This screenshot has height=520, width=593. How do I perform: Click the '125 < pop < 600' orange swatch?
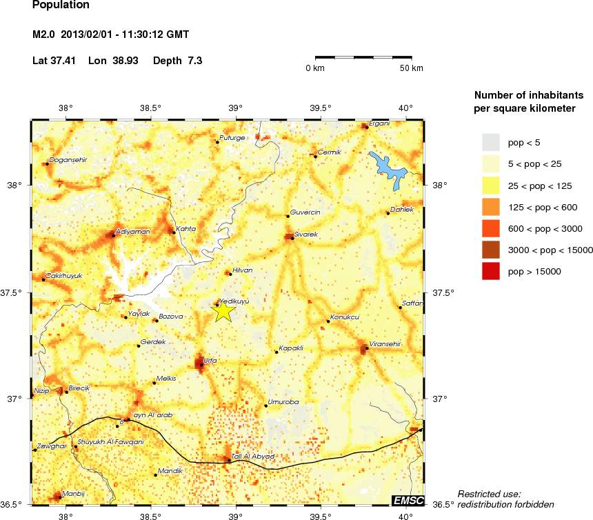pyautogui.click(x=490, y=207)
